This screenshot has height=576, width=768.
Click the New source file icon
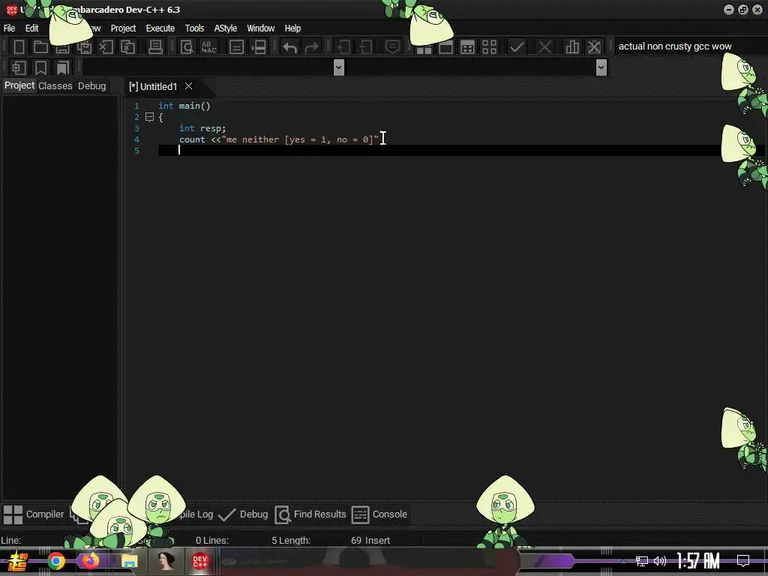[19, 47]
